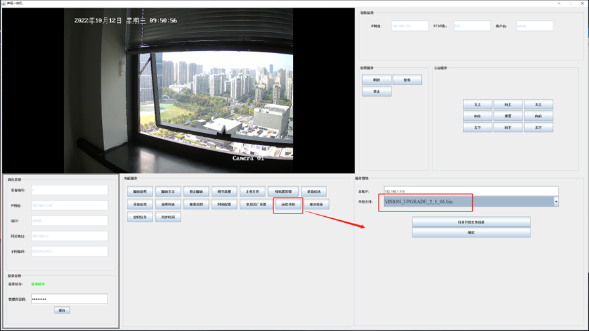Focus the administrator password field
The image size is (589, 331).
click(x=69, y=299)
